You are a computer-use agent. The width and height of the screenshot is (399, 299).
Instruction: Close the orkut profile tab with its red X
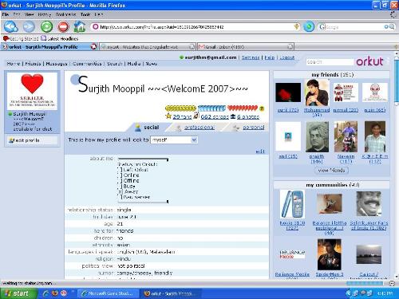[93, 46]
